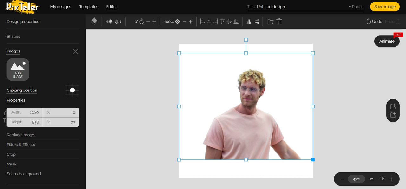Decrease rotation with the minus button

point(148,22)
